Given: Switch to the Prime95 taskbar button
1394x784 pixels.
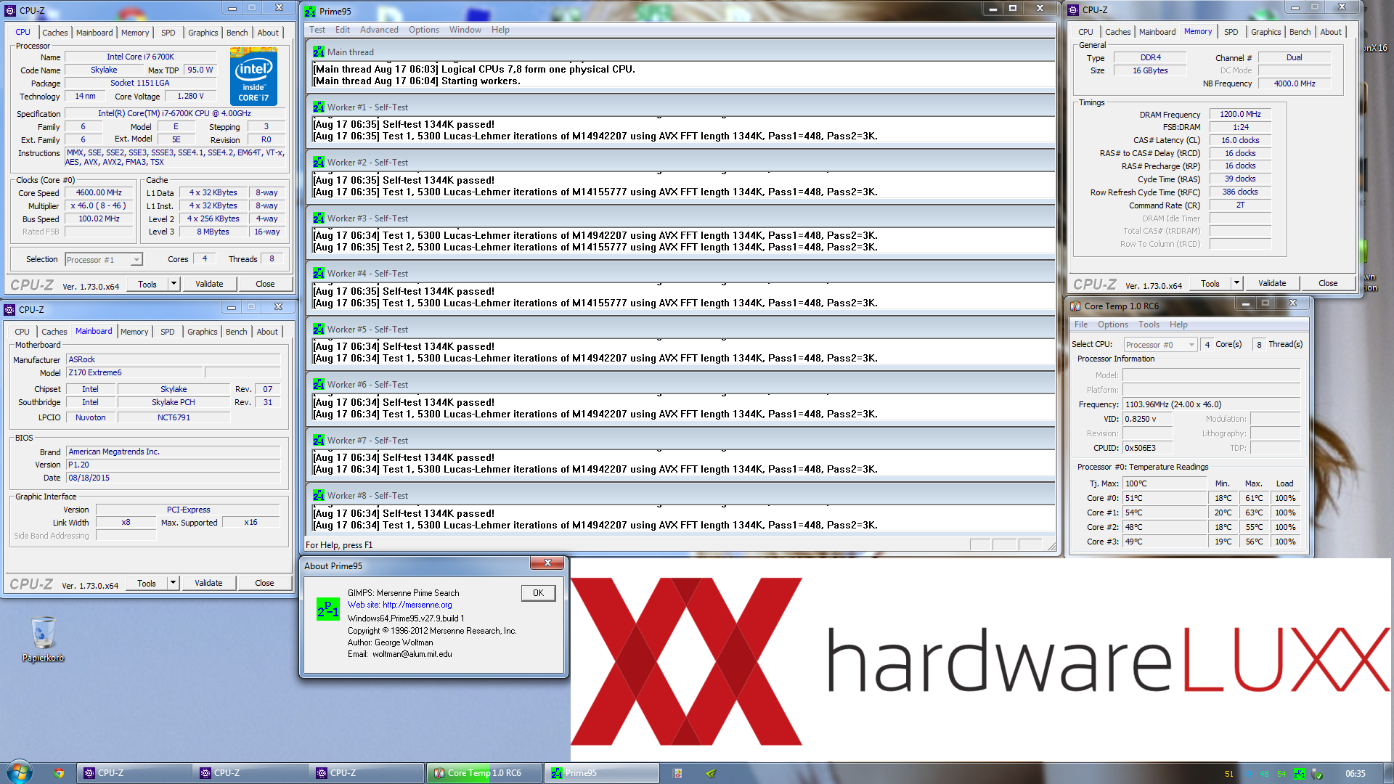Looking at the screenshot, I should pos(602,773).
